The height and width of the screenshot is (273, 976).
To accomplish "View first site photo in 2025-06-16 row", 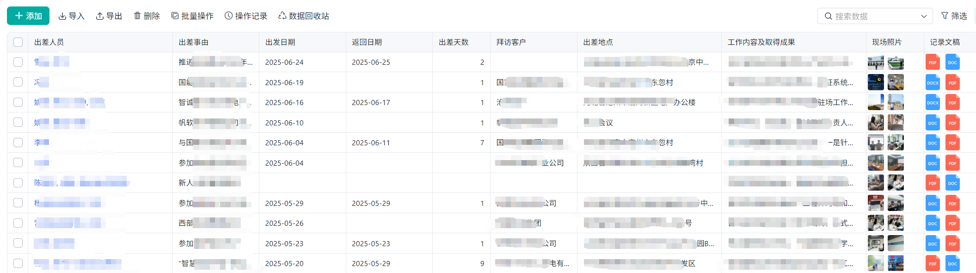I will pos(876,102).
